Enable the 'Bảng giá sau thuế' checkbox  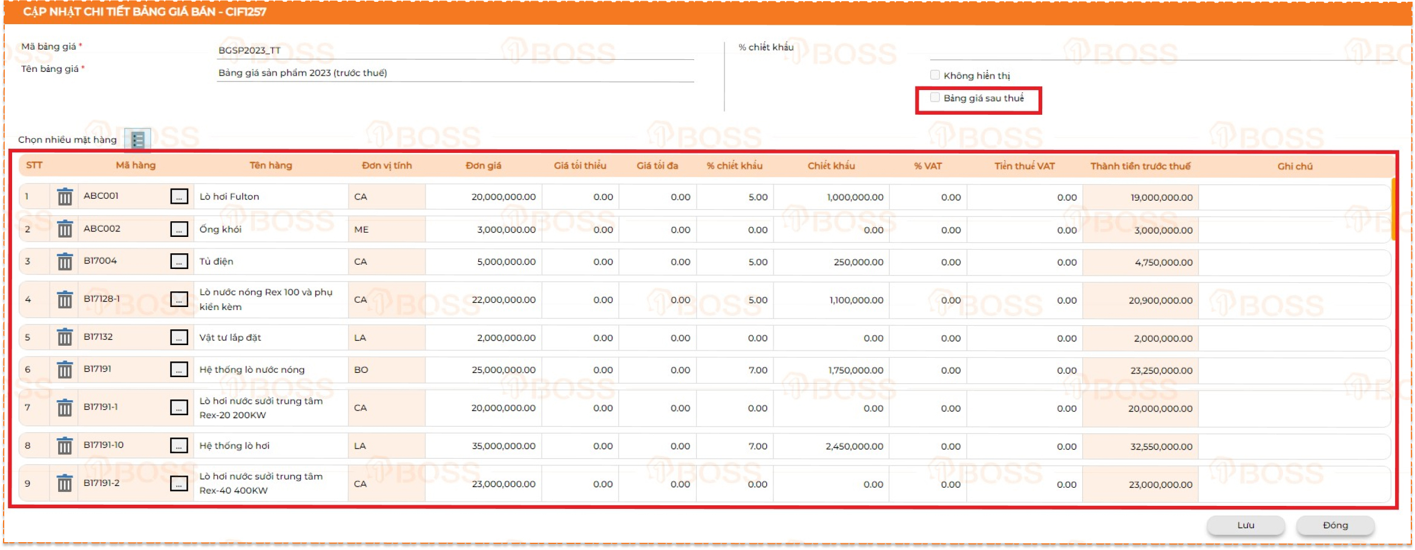(x=935, y=98)
